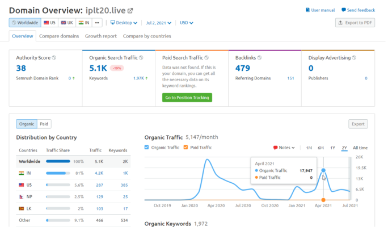Open the Send feedback link
This screenshot has width=388, height=227.
(358, 10)
